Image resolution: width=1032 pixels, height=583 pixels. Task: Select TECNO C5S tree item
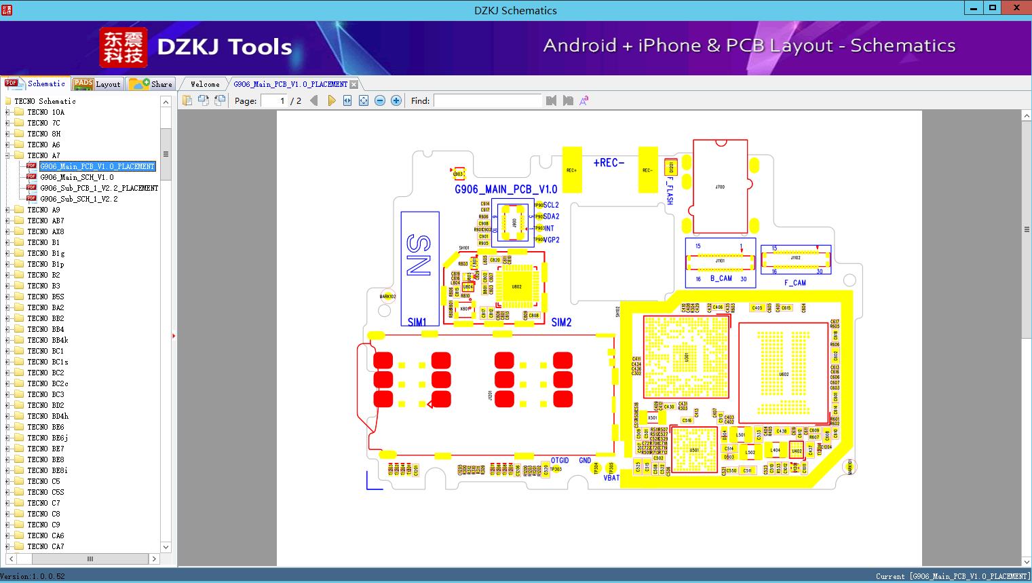pos(45,492)
